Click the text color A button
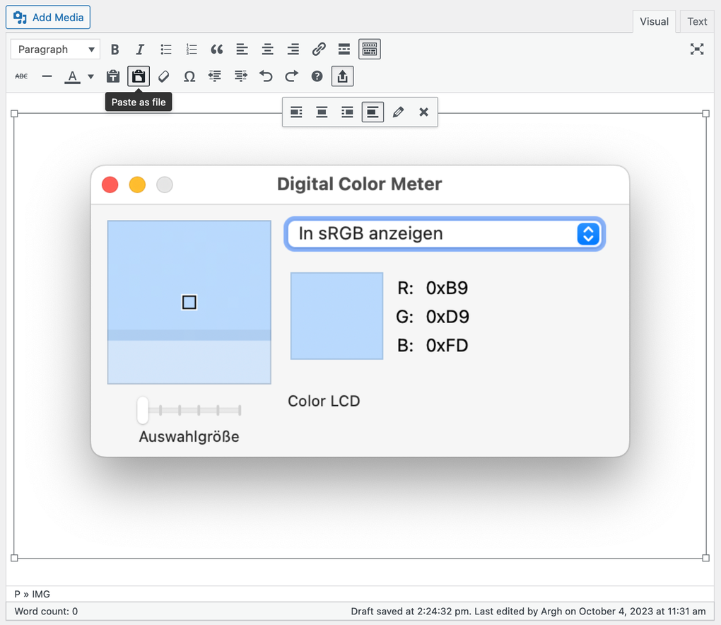 pyautogui.click(x=72, y=76)
